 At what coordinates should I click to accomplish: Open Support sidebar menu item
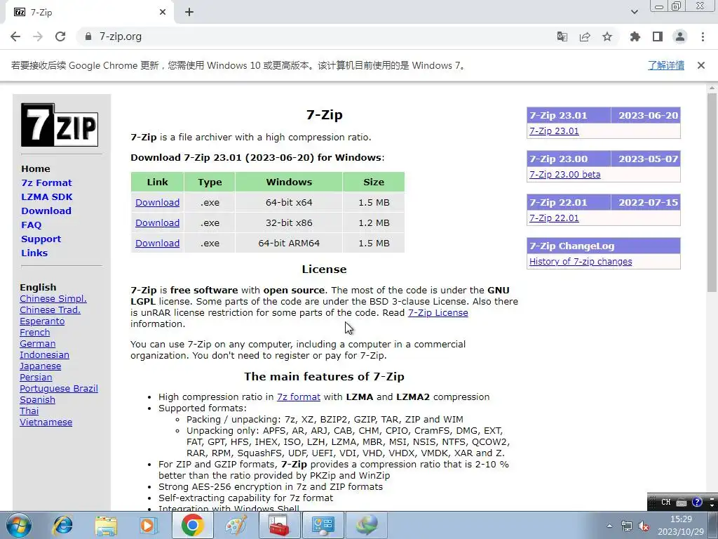click(41, 239)
